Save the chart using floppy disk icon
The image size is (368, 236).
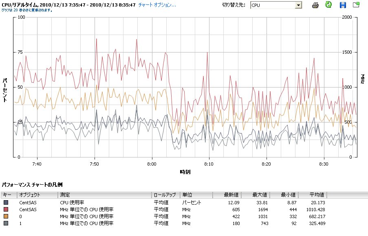[343, 5]
